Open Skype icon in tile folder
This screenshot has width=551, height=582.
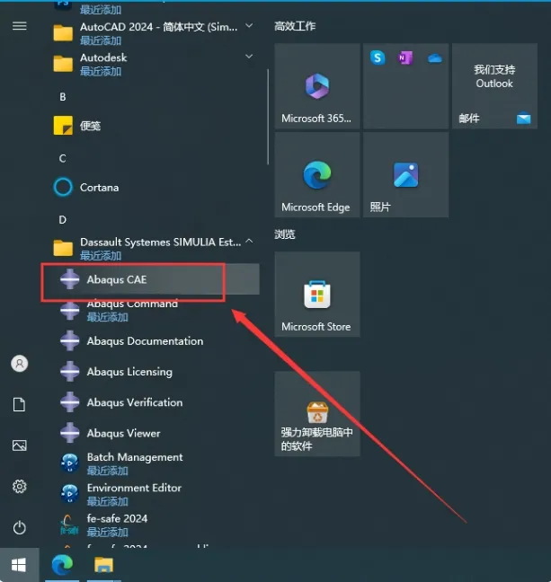pyautogui.click(x=378, y=57)
